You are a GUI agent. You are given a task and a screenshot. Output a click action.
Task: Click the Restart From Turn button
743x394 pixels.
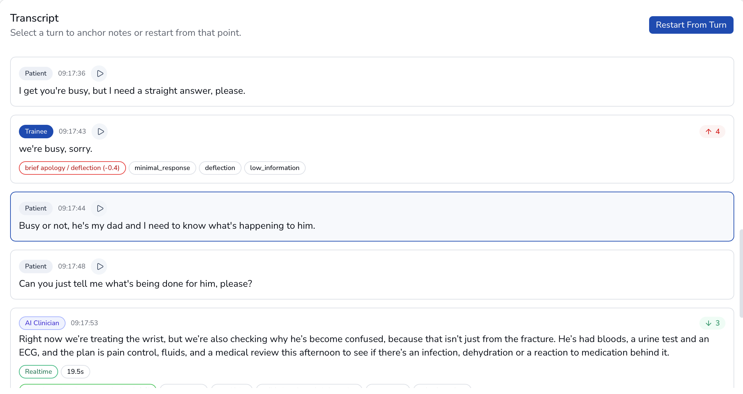pyautogui.click(x=691, y=25)
